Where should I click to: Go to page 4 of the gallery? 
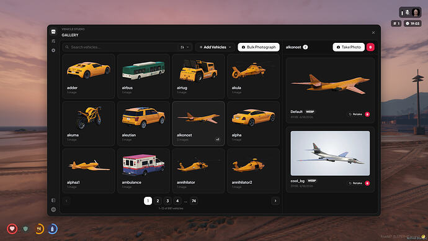(x=177, y=201)
